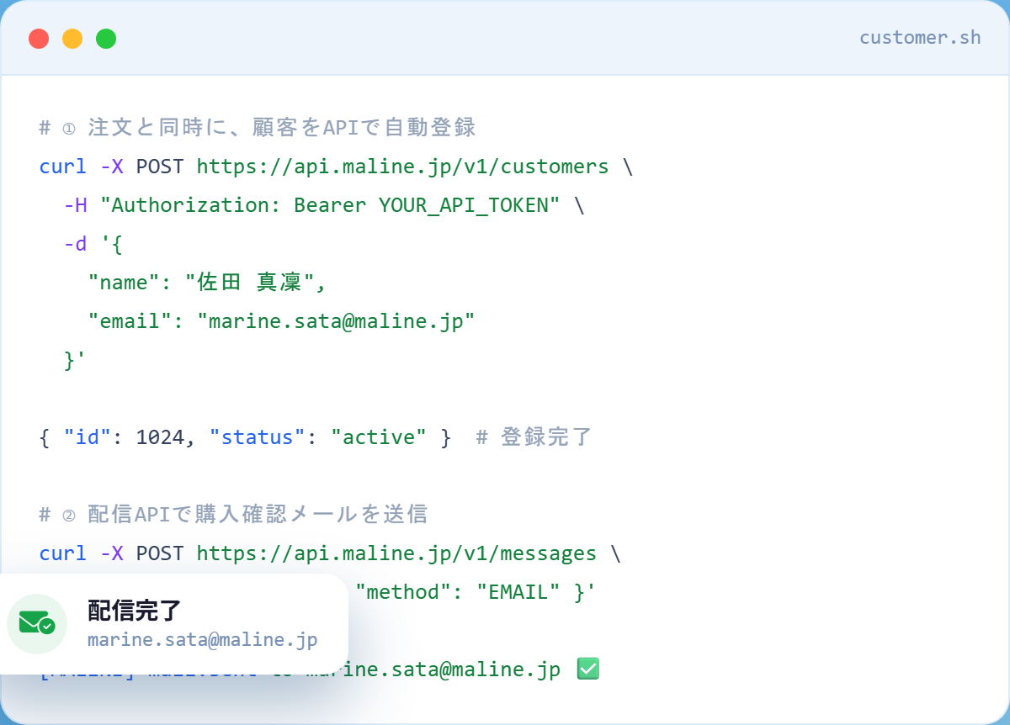Click the comment 注文と同時に、顧客をAPIで自動登録
Image resolution: width=1010 pixels, height=725 pixels.
[258, 128]
